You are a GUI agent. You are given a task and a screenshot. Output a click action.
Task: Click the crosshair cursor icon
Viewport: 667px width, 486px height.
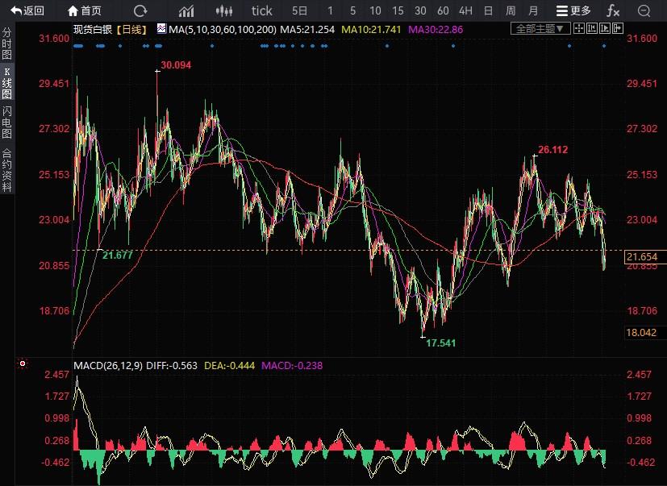(x=580, y=28)
